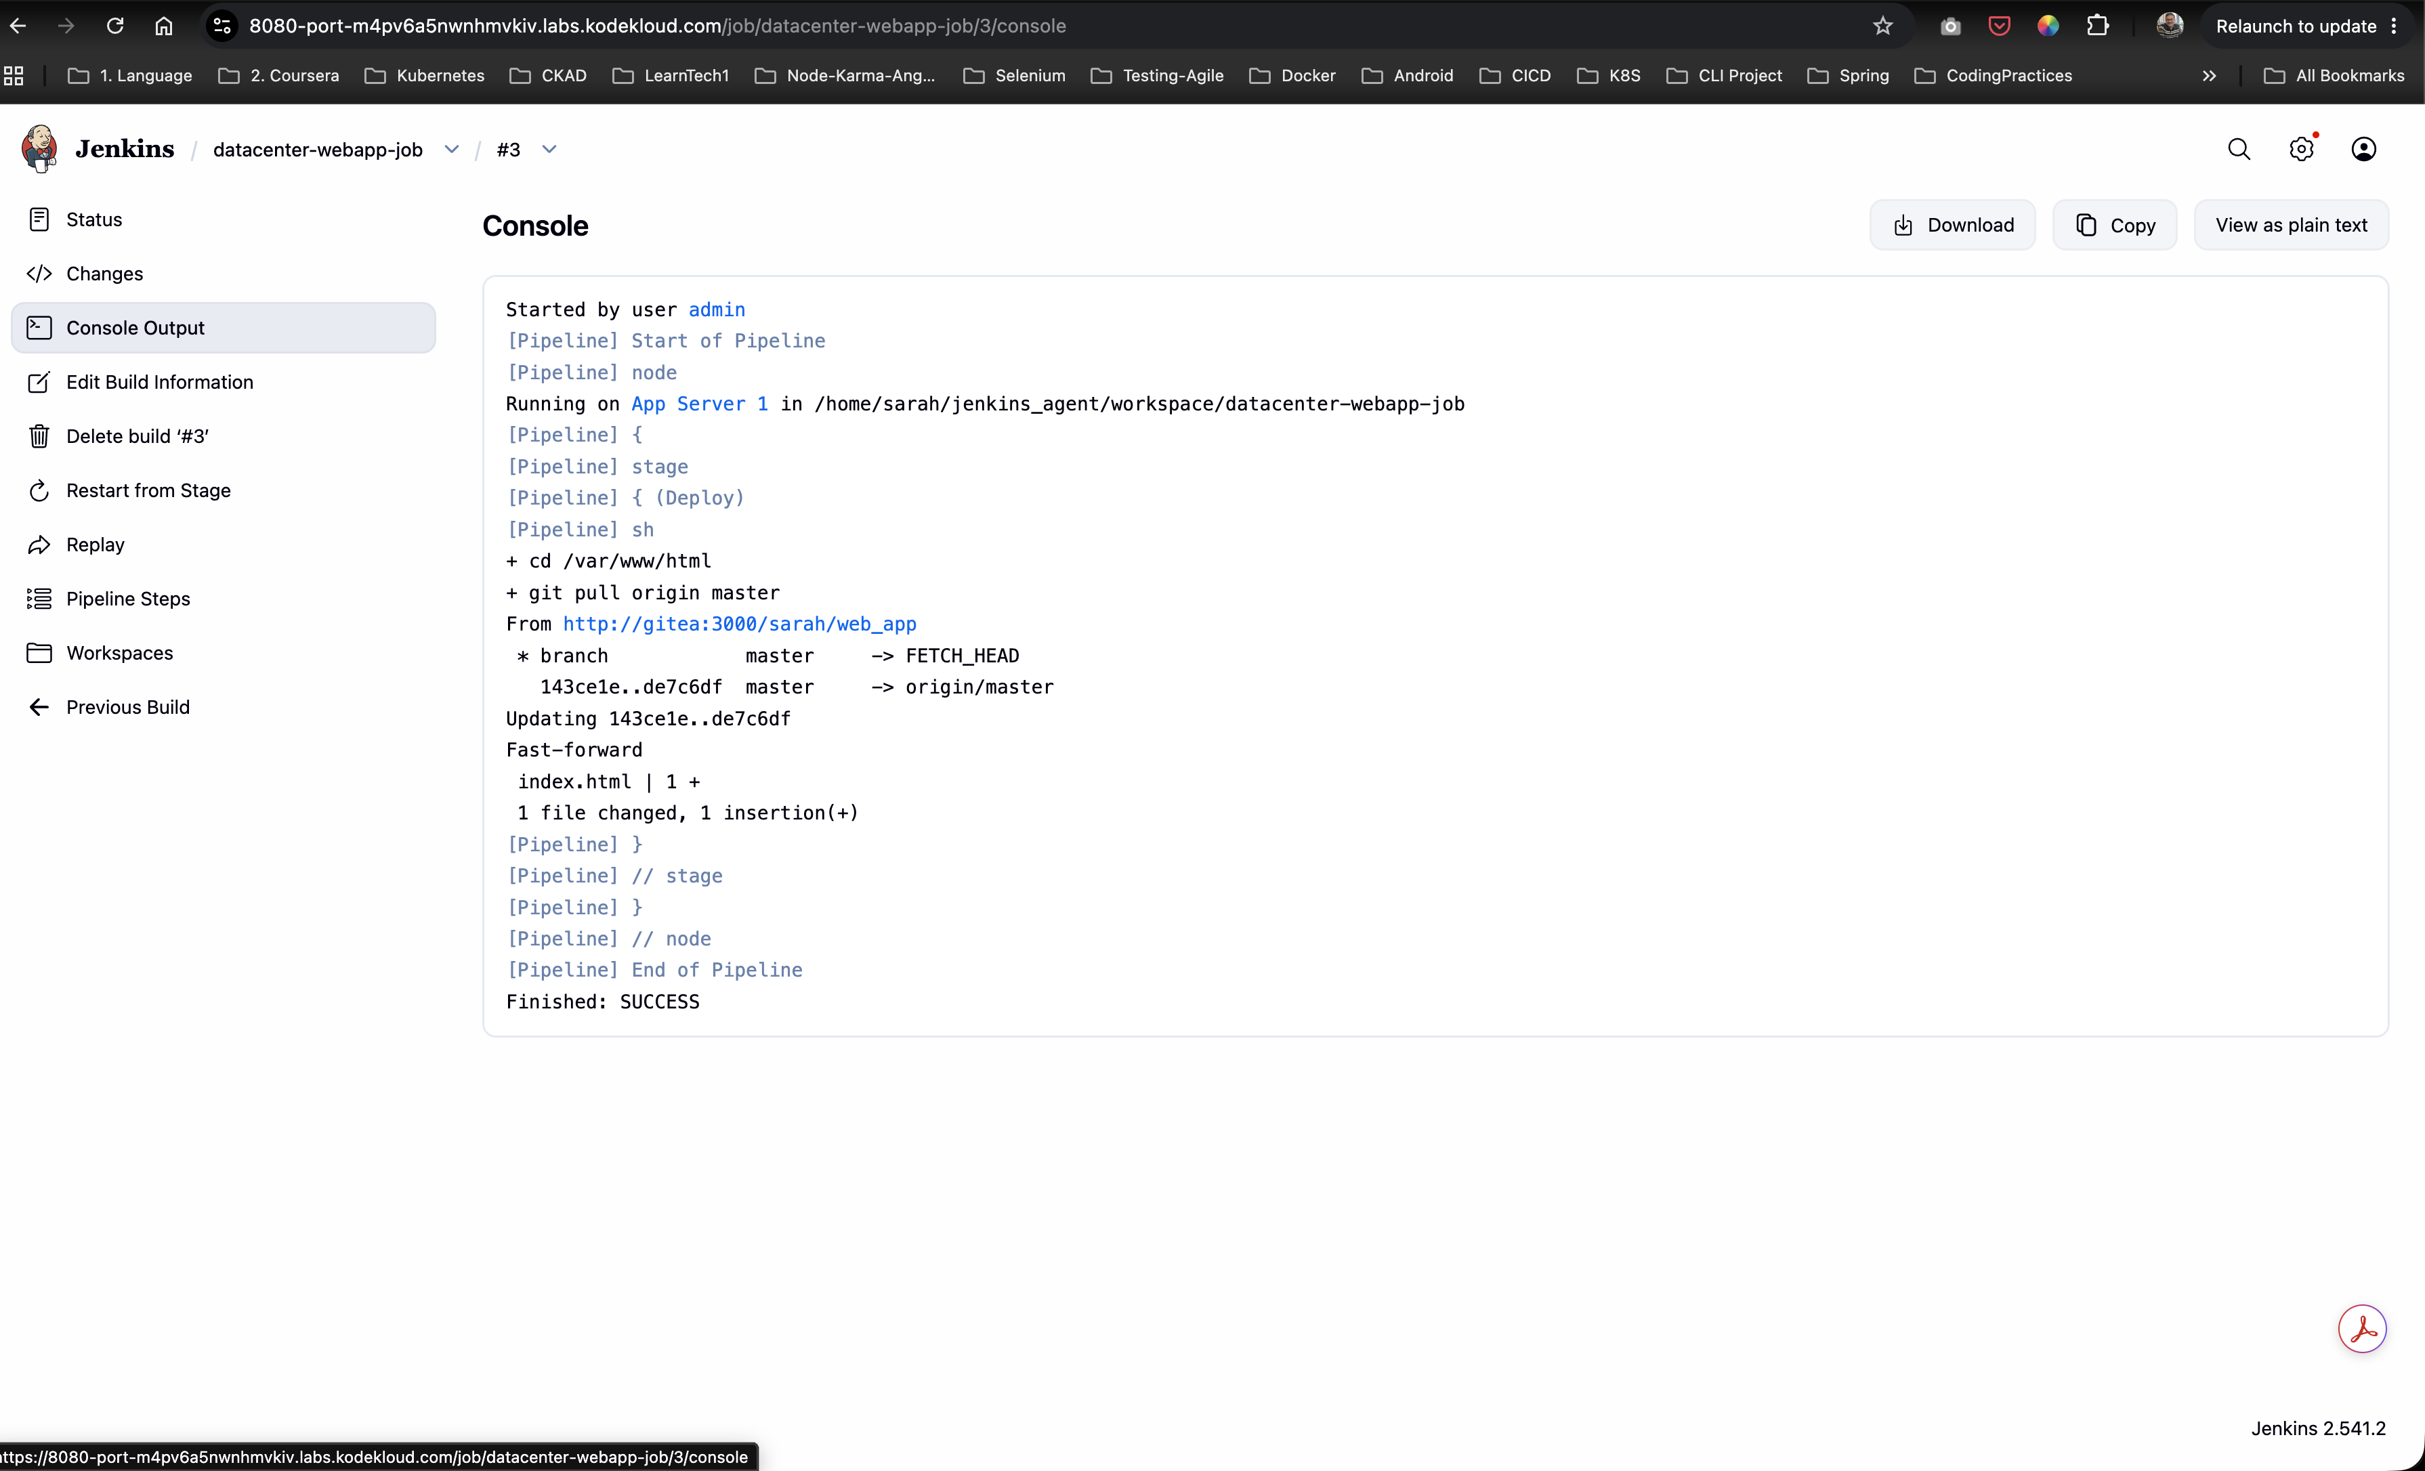Image resolution: width=2425 pixels, height=1471 pixels.
Task: Click the Changes code icon
Action: coord(39,274)
